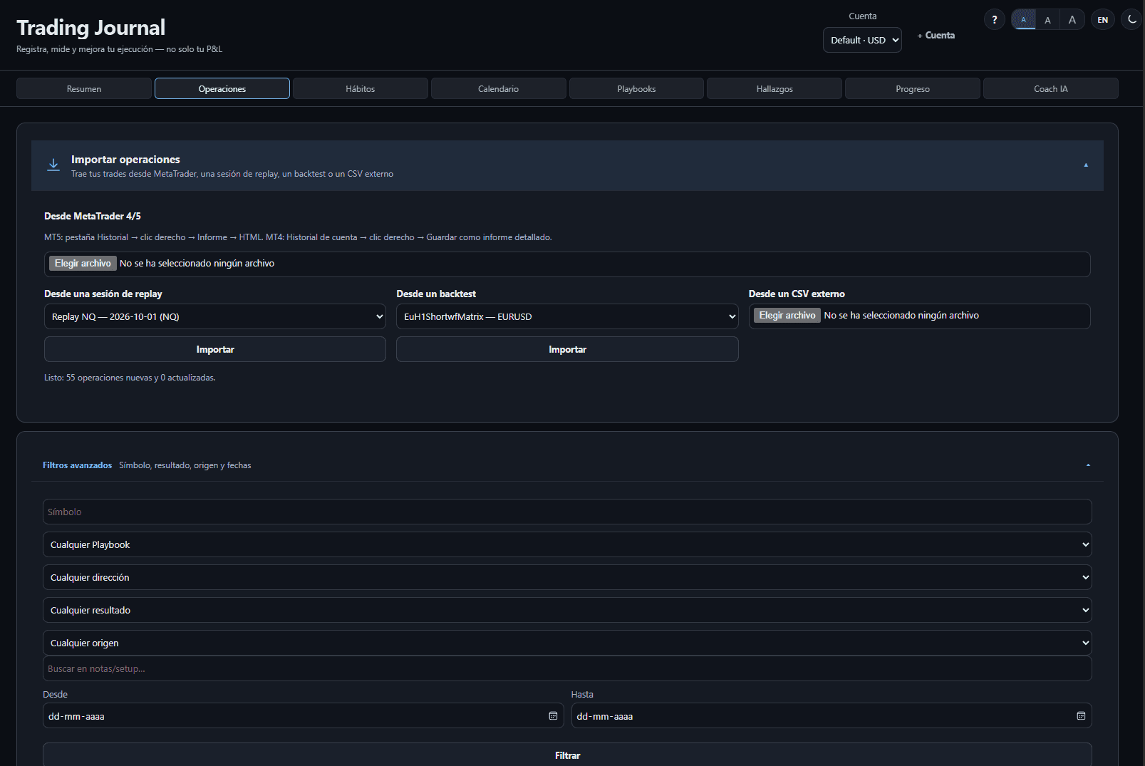Viewport: 1145px width, 766px height.
Task: Switch language with the EN button
Action: coord(1102,20)
